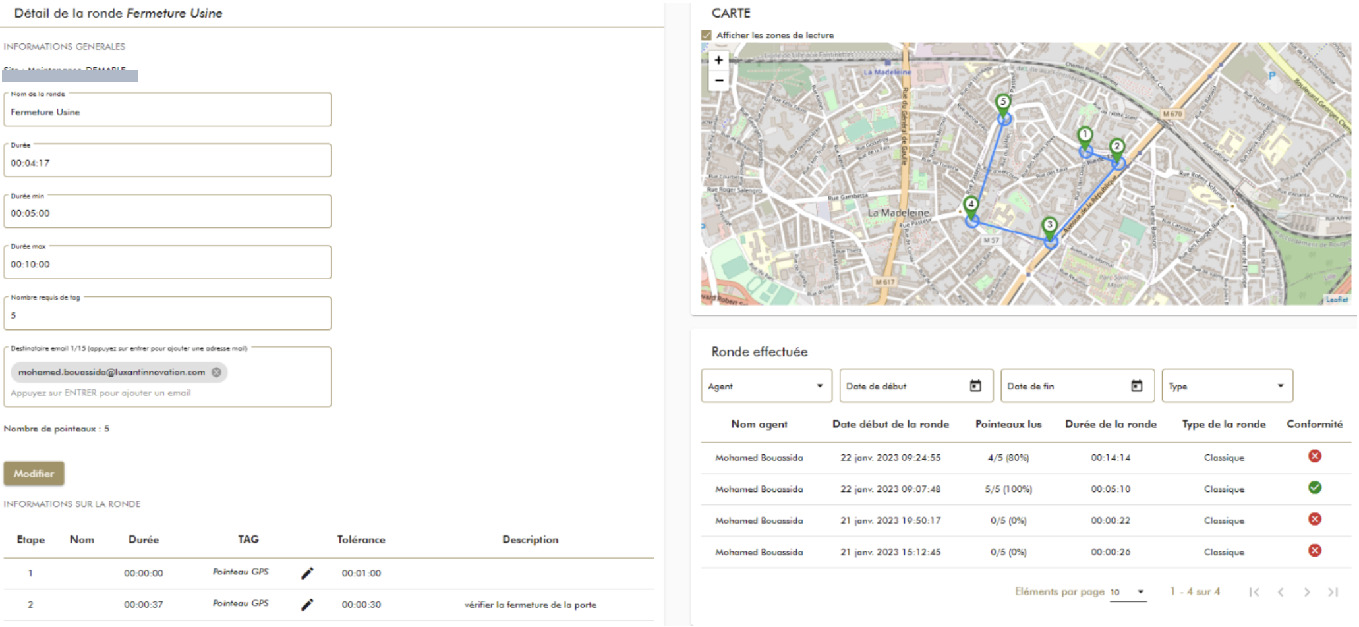Remove the mohamed.bouassida email chip

tap(216, 372)
